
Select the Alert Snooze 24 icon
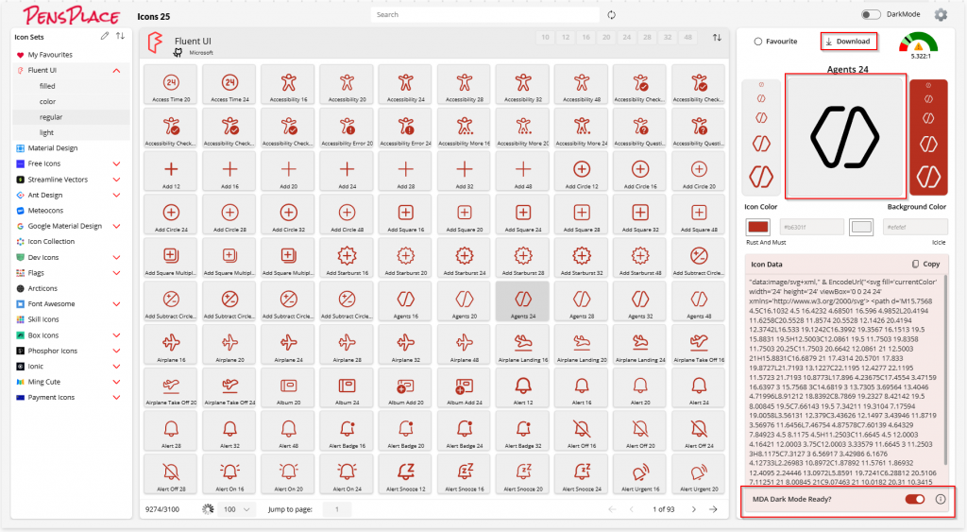tap(582, 474)
